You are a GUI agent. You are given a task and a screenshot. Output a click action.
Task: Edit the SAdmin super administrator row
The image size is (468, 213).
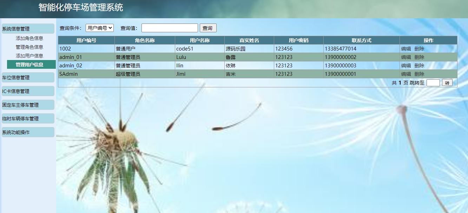click(406, 74)
